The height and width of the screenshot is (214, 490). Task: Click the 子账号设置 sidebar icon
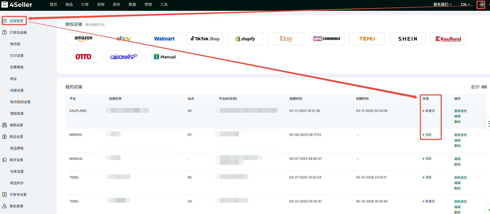click(4, 195)
